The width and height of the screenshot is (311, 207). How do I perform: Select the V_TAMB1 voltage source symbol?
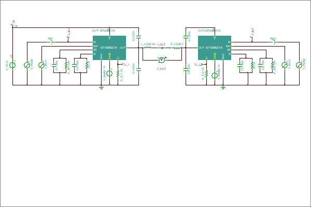tap(109, 73)
